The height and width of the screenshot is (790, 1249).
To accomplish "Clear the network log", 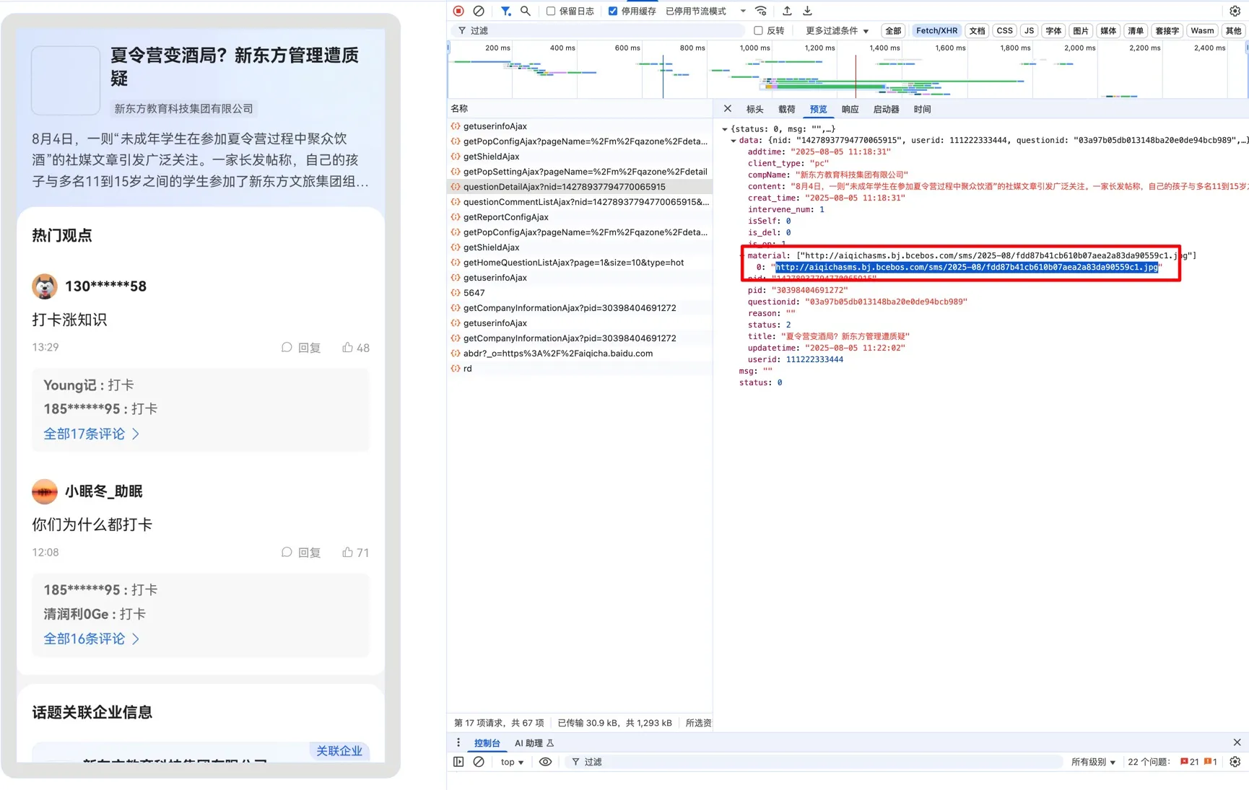I will click(479, 11).
